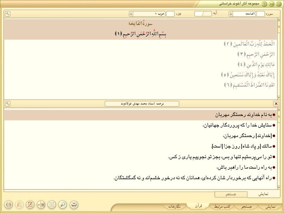Screen dimensions: 284x213
Task: Select the inner جستجو sub-tab
Action: (x=231, y=194)
